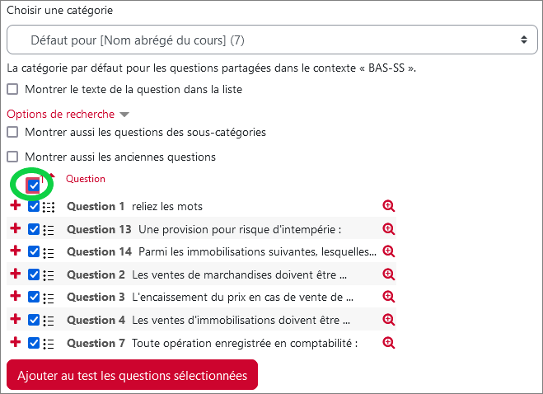Click the plus icon to add Question 14
Screen dimensions: 543x394
15,251
